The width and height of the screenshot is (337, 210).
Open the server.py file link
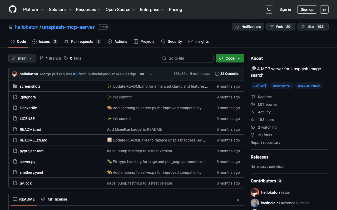(x=27, y=162)
